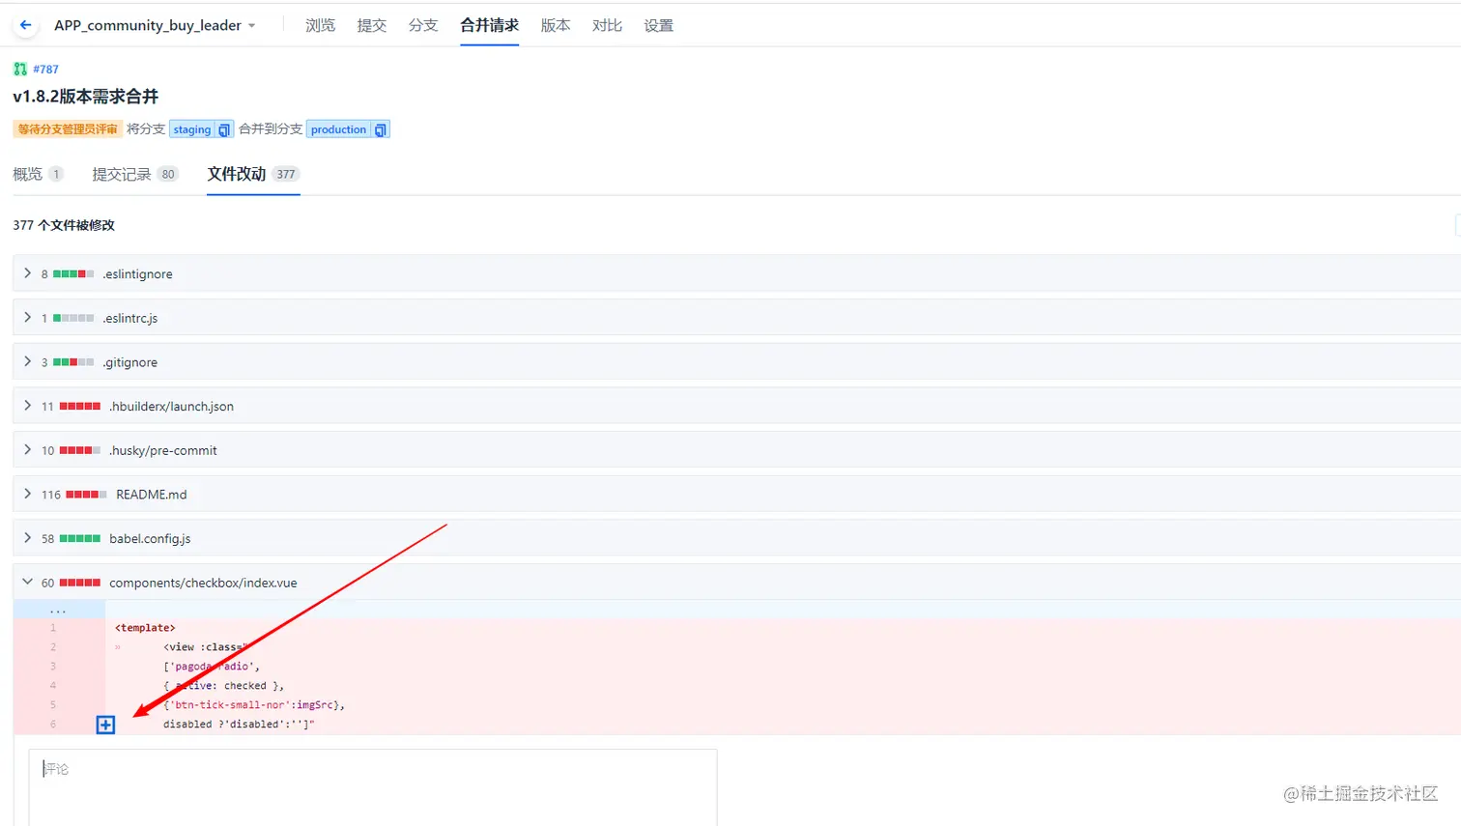
Task: Click diff line number 6
Action: click(53, 725)
